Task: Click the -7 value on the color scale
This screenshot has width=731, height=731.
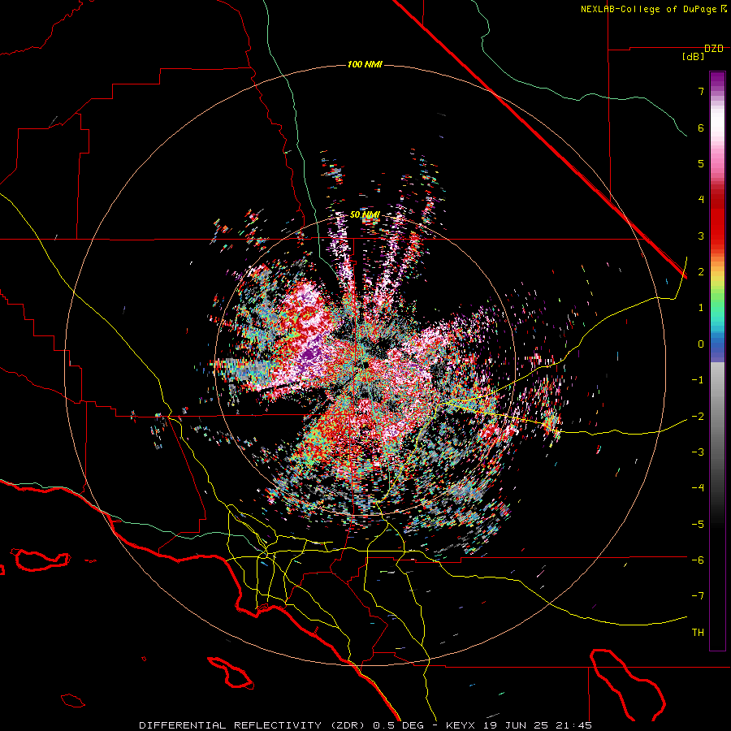Action: point(698,596)
